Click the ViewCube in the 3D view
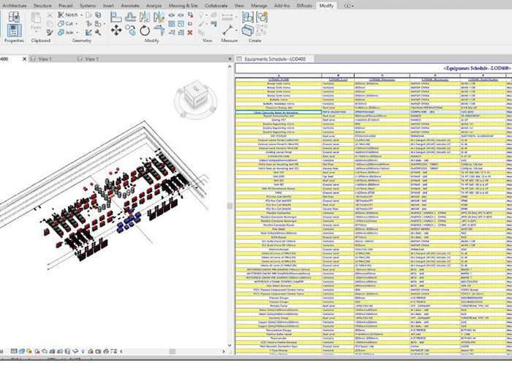This screenshot has width=512, height=366. 195,95
